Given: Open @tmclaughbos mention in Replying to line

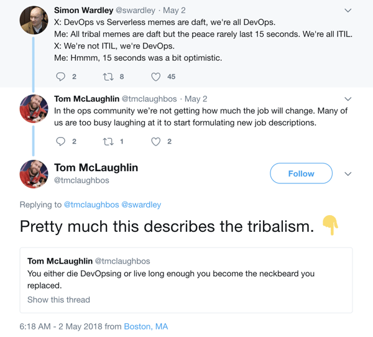Looking at the screenshot, I should click(91, 205).
